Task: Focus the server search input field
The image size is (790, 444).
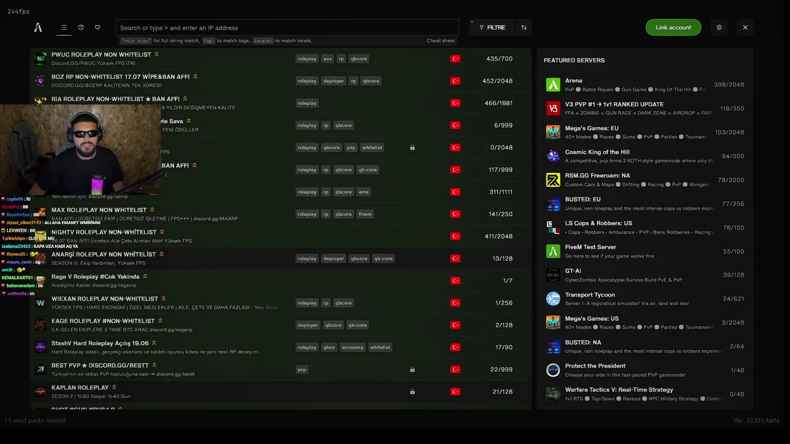Action: (x=287, y=28)
